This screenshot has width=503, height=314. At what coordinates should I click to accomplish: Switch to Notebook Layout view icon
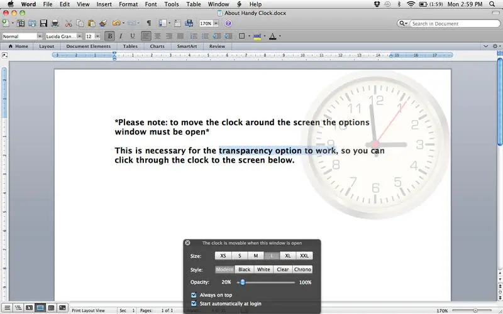coord(52,308)
